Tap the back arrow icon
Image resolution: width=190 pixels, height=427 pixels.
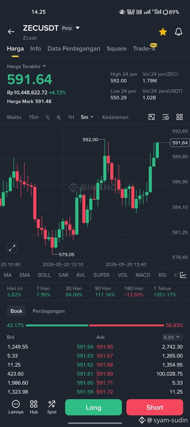[11, 32]
